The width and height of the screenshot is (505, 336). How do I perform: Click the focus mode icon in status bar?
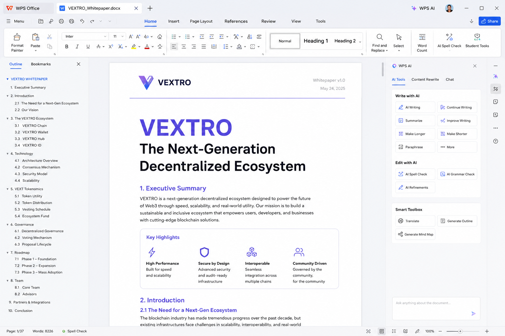click(369, 331)
